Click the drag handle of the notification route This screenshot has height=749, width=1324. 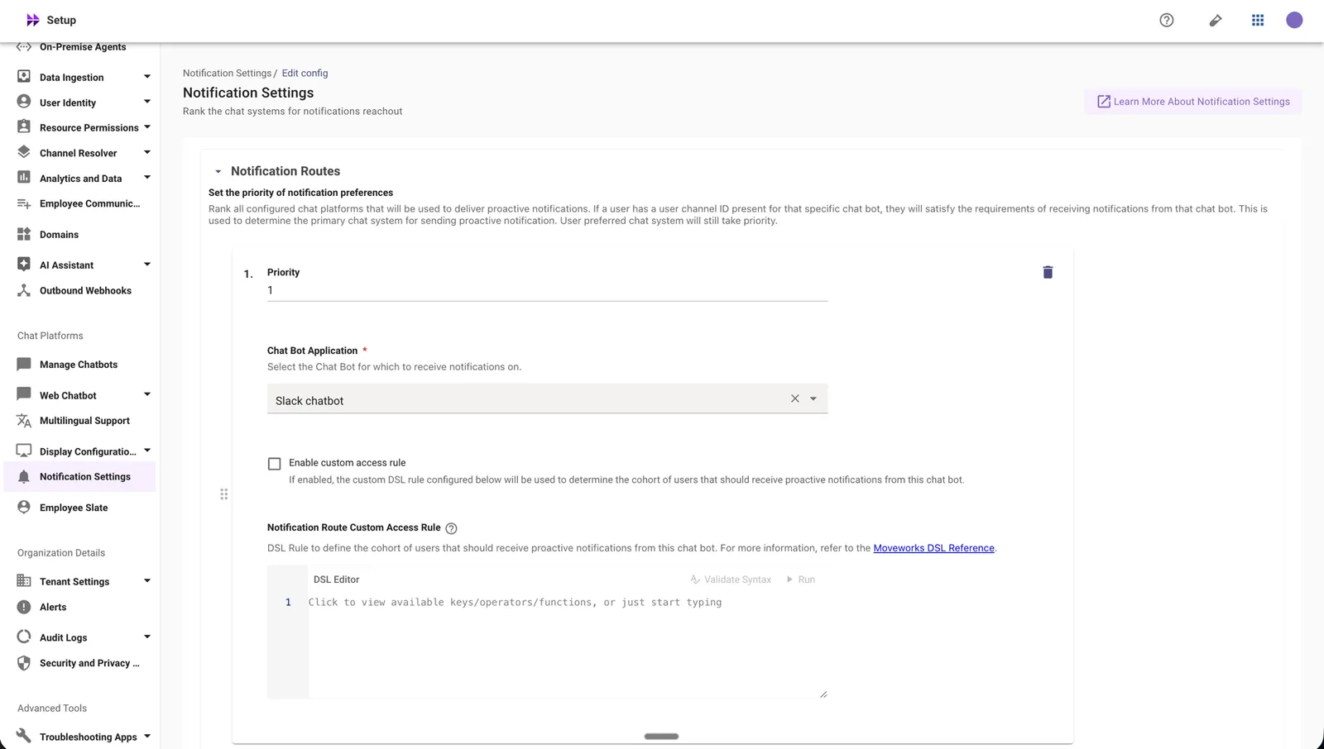tap(223, 494)
